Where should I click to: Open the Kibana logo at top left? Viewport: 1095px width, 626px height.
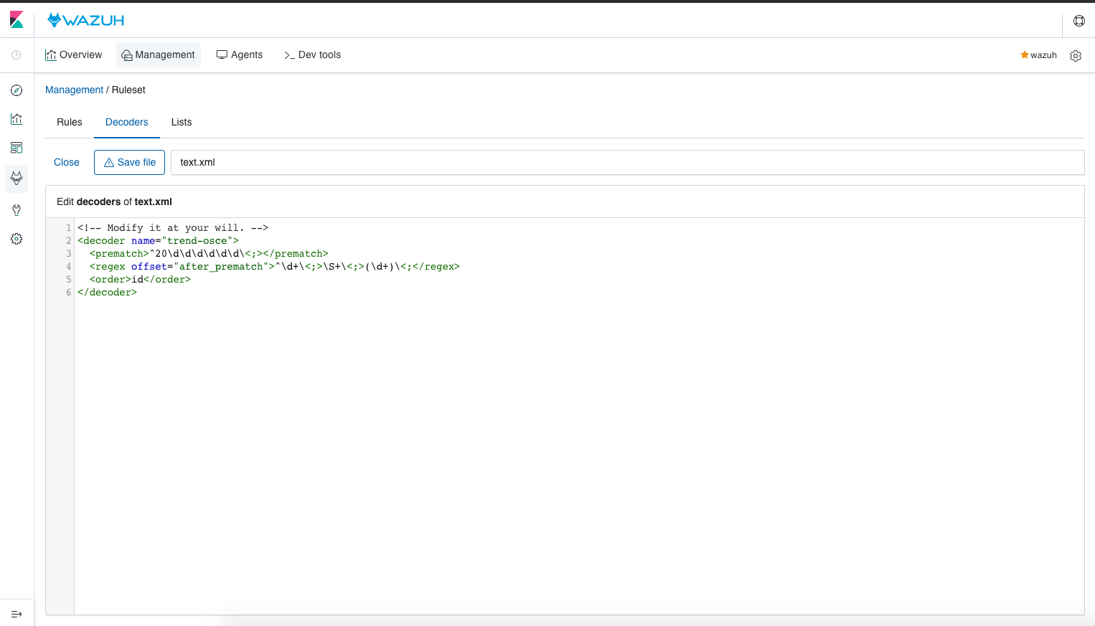tap(17, 19)
